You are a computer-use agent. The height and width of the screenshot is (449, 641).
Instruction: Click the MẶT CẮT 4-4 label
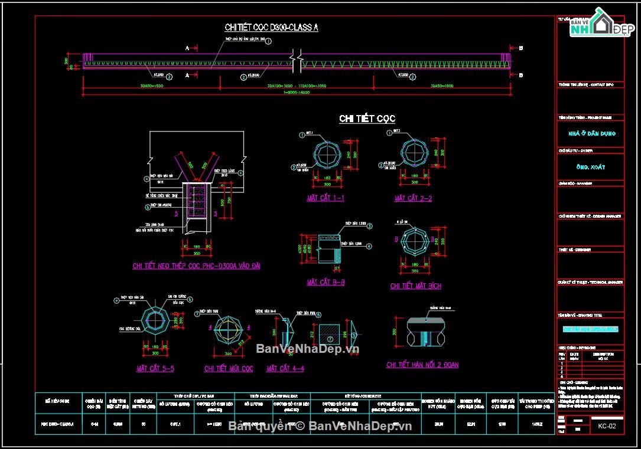pos(285,369)
